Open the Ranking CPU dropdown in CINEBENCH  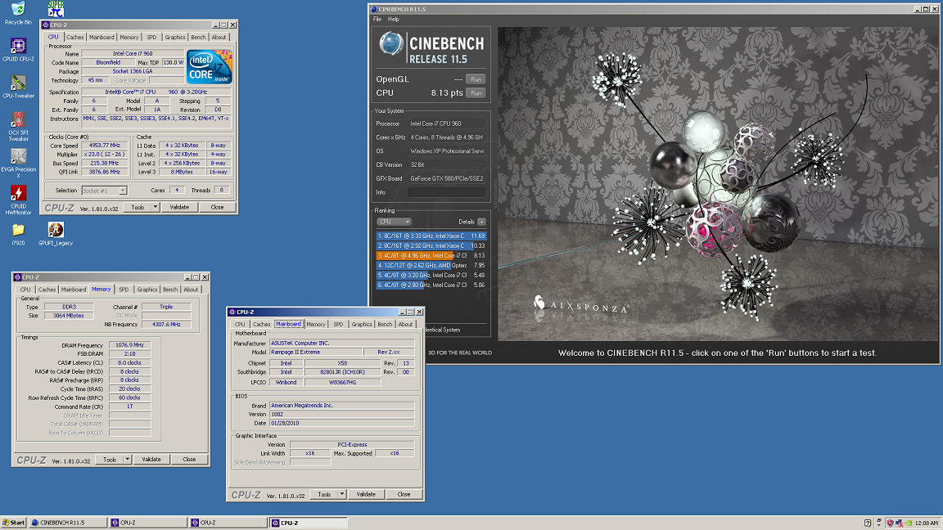pos(394,222)
